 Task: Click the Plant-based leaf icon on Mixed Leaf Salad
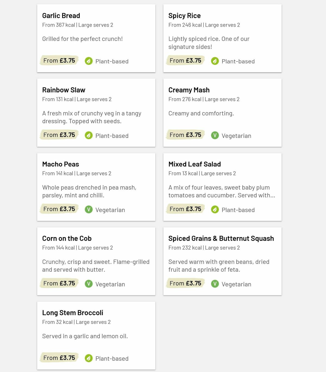point(215,210)
